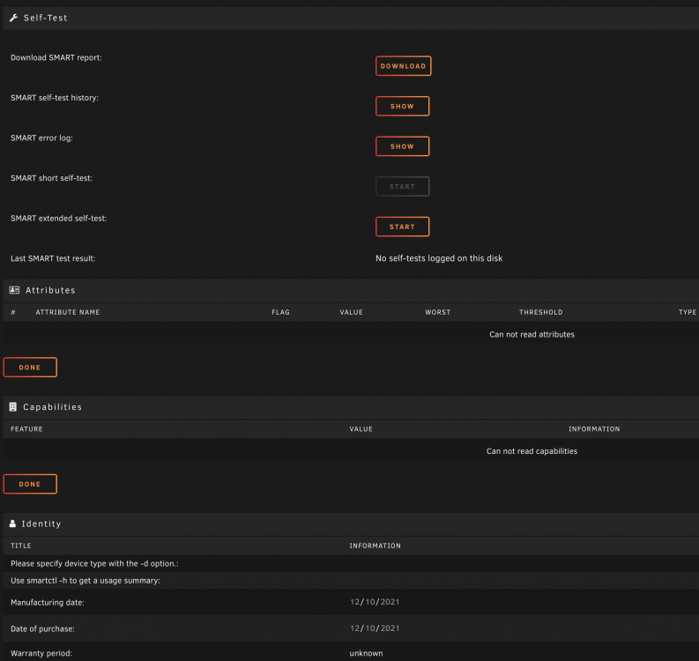
Task: Click the THRESHOLD column header
Action: [540, 312]
